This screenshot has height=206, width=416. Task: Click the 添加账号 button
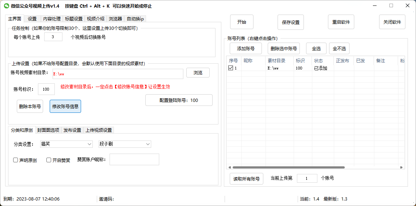(246, 48)
